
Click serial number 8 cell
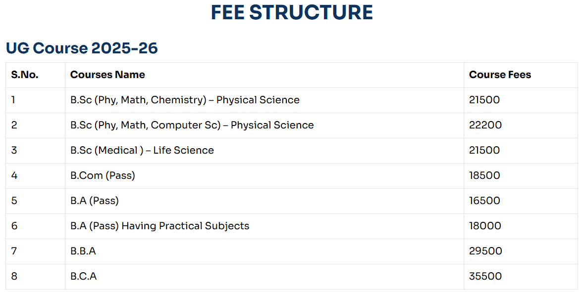[14, 277]
